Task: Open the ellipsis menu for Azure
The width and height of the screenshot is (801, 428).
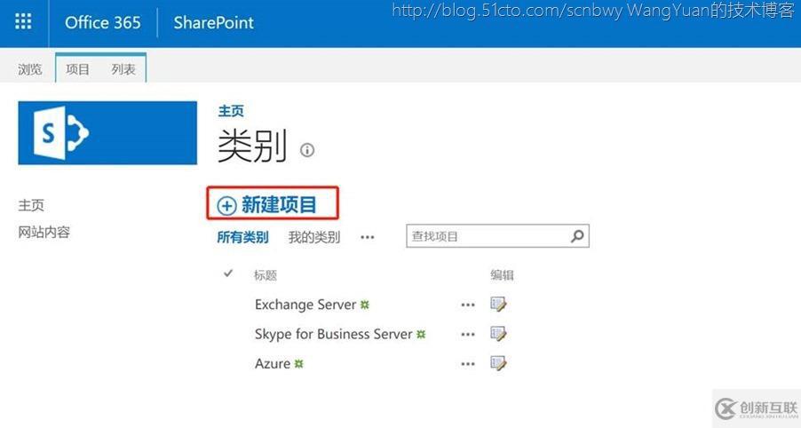Action: coord(468,364)
